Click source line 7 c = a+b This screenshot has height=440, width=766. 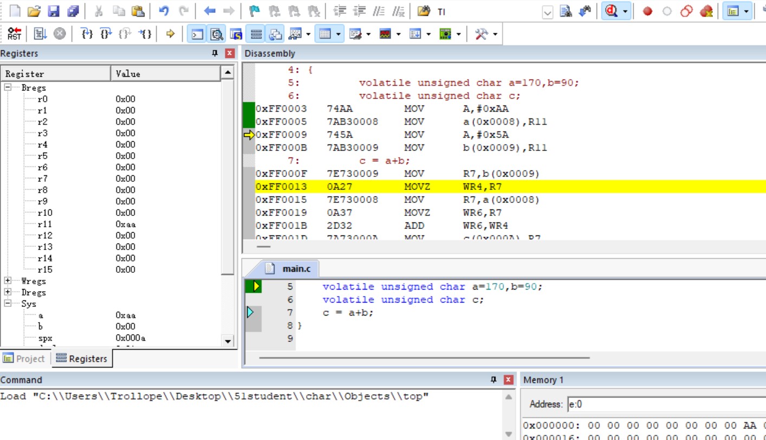pos(348,312)
